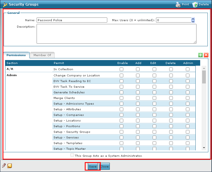This screenshot has height=172, width=212.
Task: Click the Security Groups title bar icon
Action: click(5, 5)
